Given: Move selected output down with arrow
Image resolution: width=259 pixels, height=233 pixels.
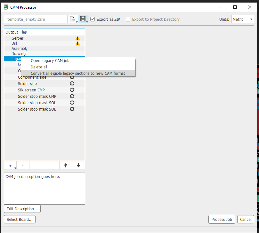Looking at the screenshot, I should (78, 165).
